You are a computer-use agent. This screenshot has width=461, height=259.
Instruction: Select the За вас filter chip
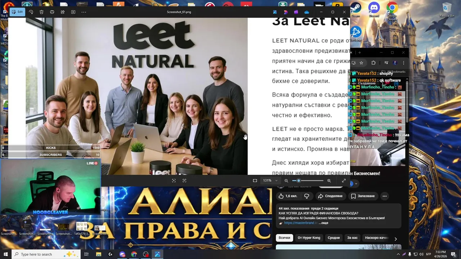pyautogui.click(x=352, y=238)
